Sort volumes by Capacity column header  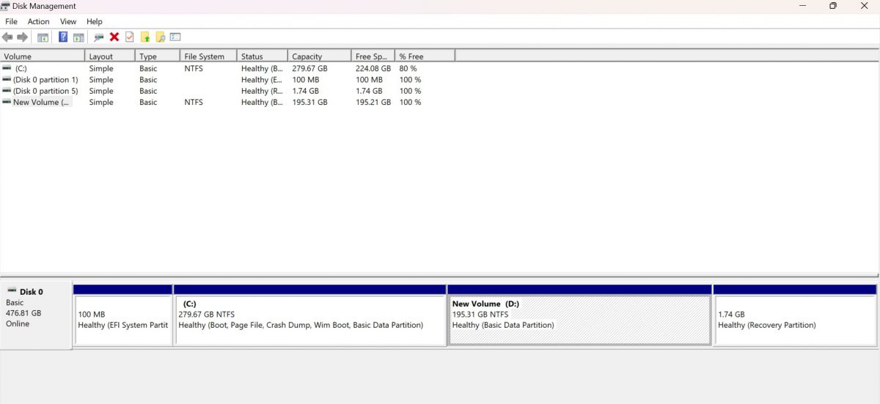pyautogui.click(x=307, y=56)
